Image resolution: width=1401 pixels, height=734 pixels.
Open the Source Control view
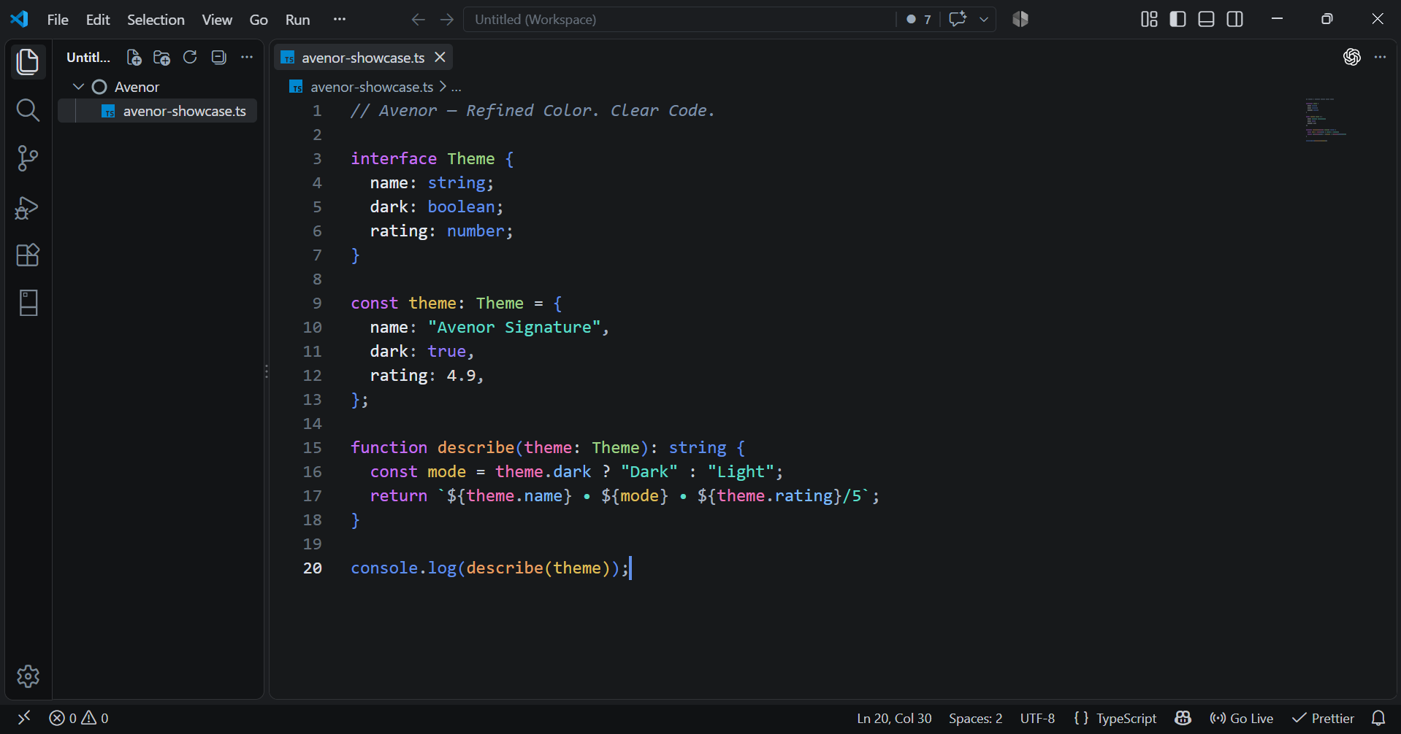click(28, 158)
